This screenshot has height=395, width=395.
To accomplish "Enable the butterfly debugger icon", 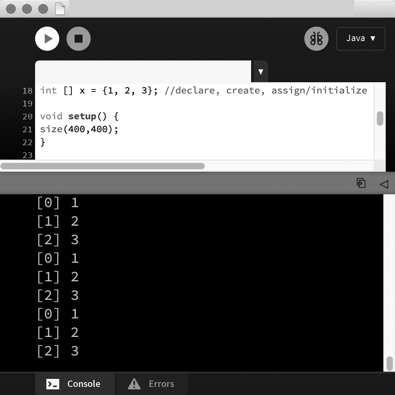I will click(316, 39).
